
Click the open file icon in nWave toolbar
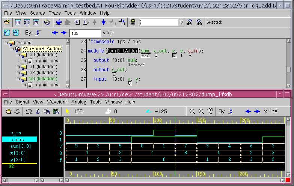tap(8, 111)
